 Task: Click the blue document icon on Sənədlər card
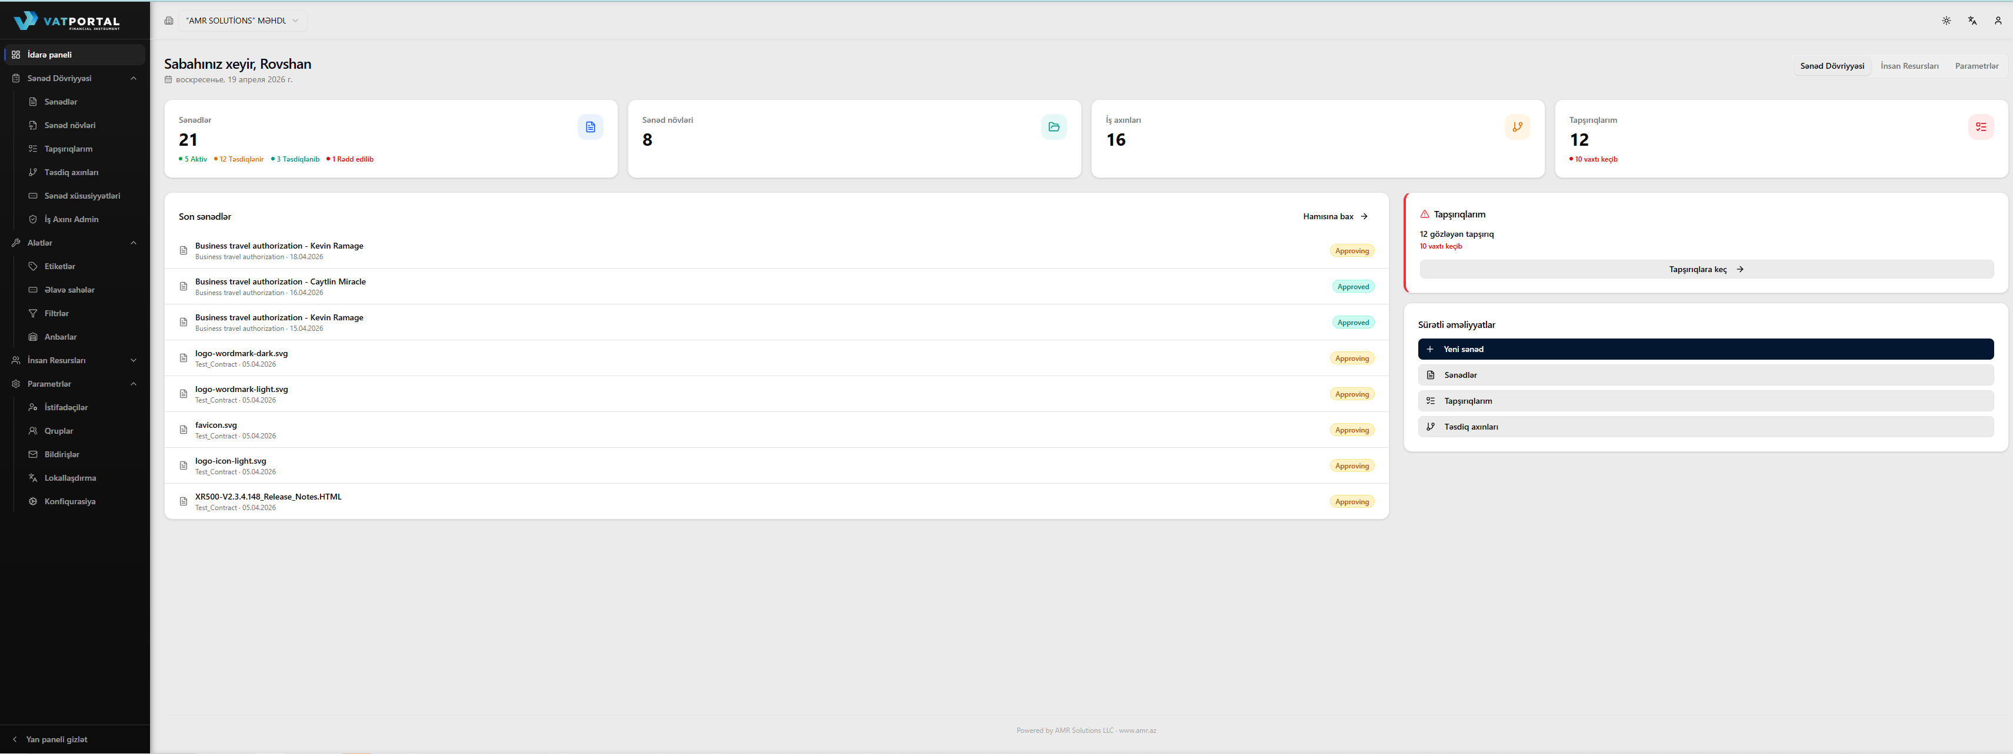point(590,126)
